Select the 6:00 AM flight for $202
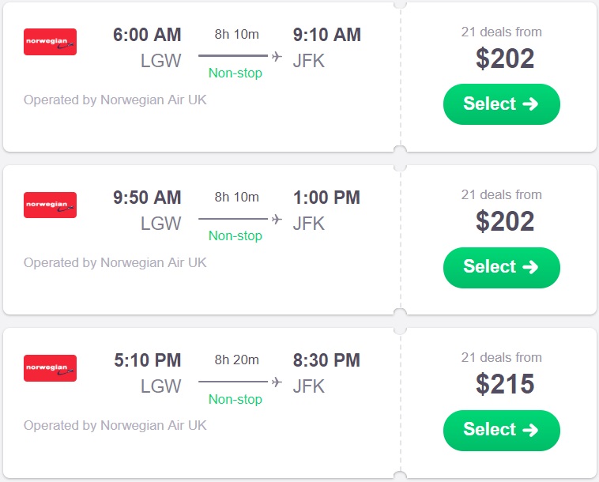599x482 pixels. (501, 104)
